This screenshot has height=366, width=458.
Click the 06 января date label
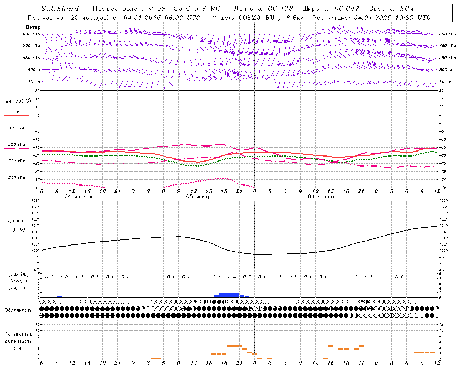point(322,197)
